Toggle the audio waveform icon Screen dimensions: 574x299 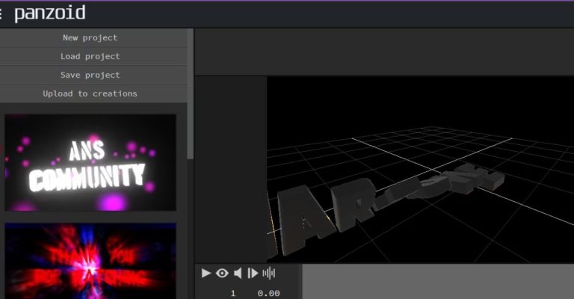(269, 273)
